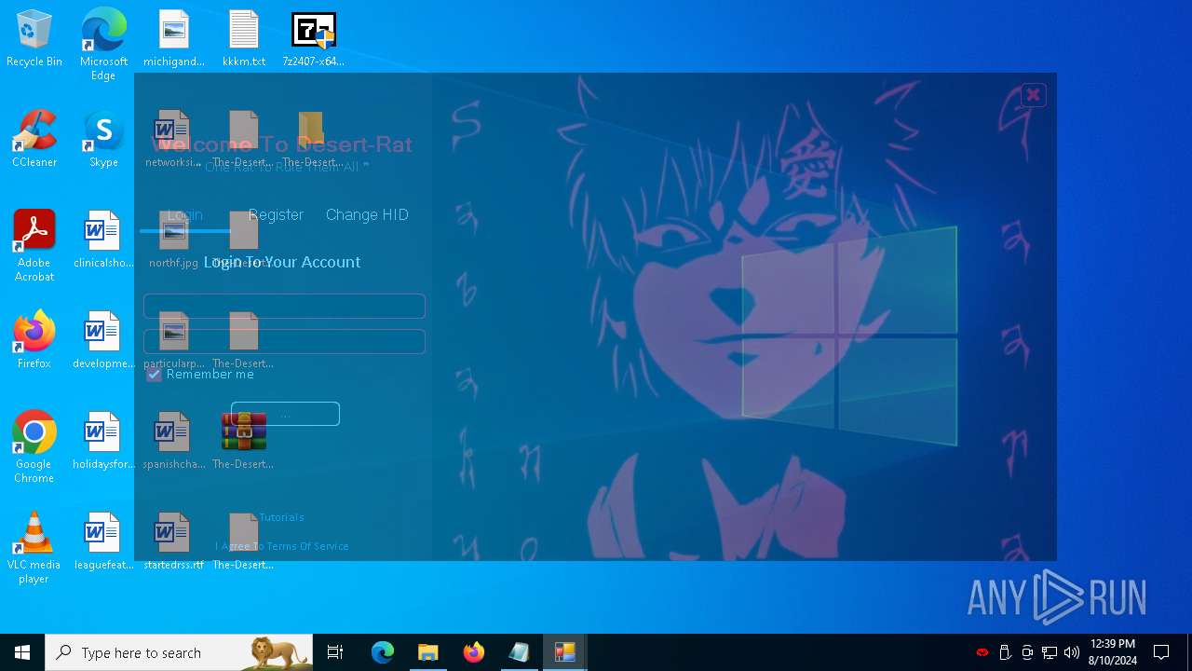The width and height of the screenshot is (1192, 671).
Task: Select the VLC media player shortcut
Action: click(x=34, y=548)
